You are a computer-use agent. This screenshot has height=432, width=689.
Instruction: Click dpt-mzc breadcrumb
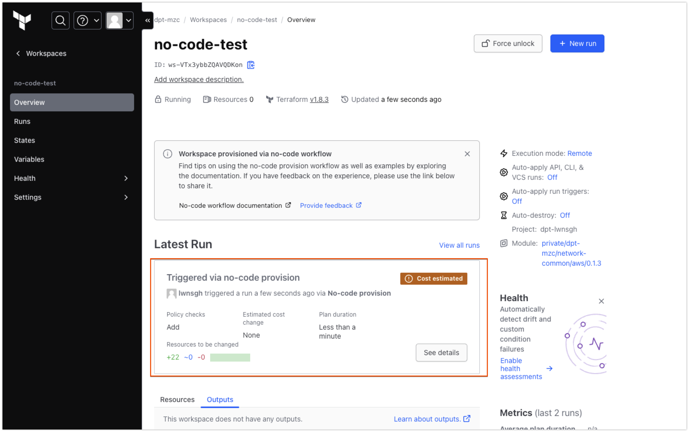coord(167,20)
